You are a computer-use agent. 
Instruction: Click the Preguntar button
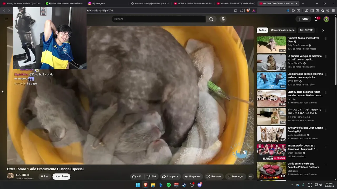(x=192, y=176)
